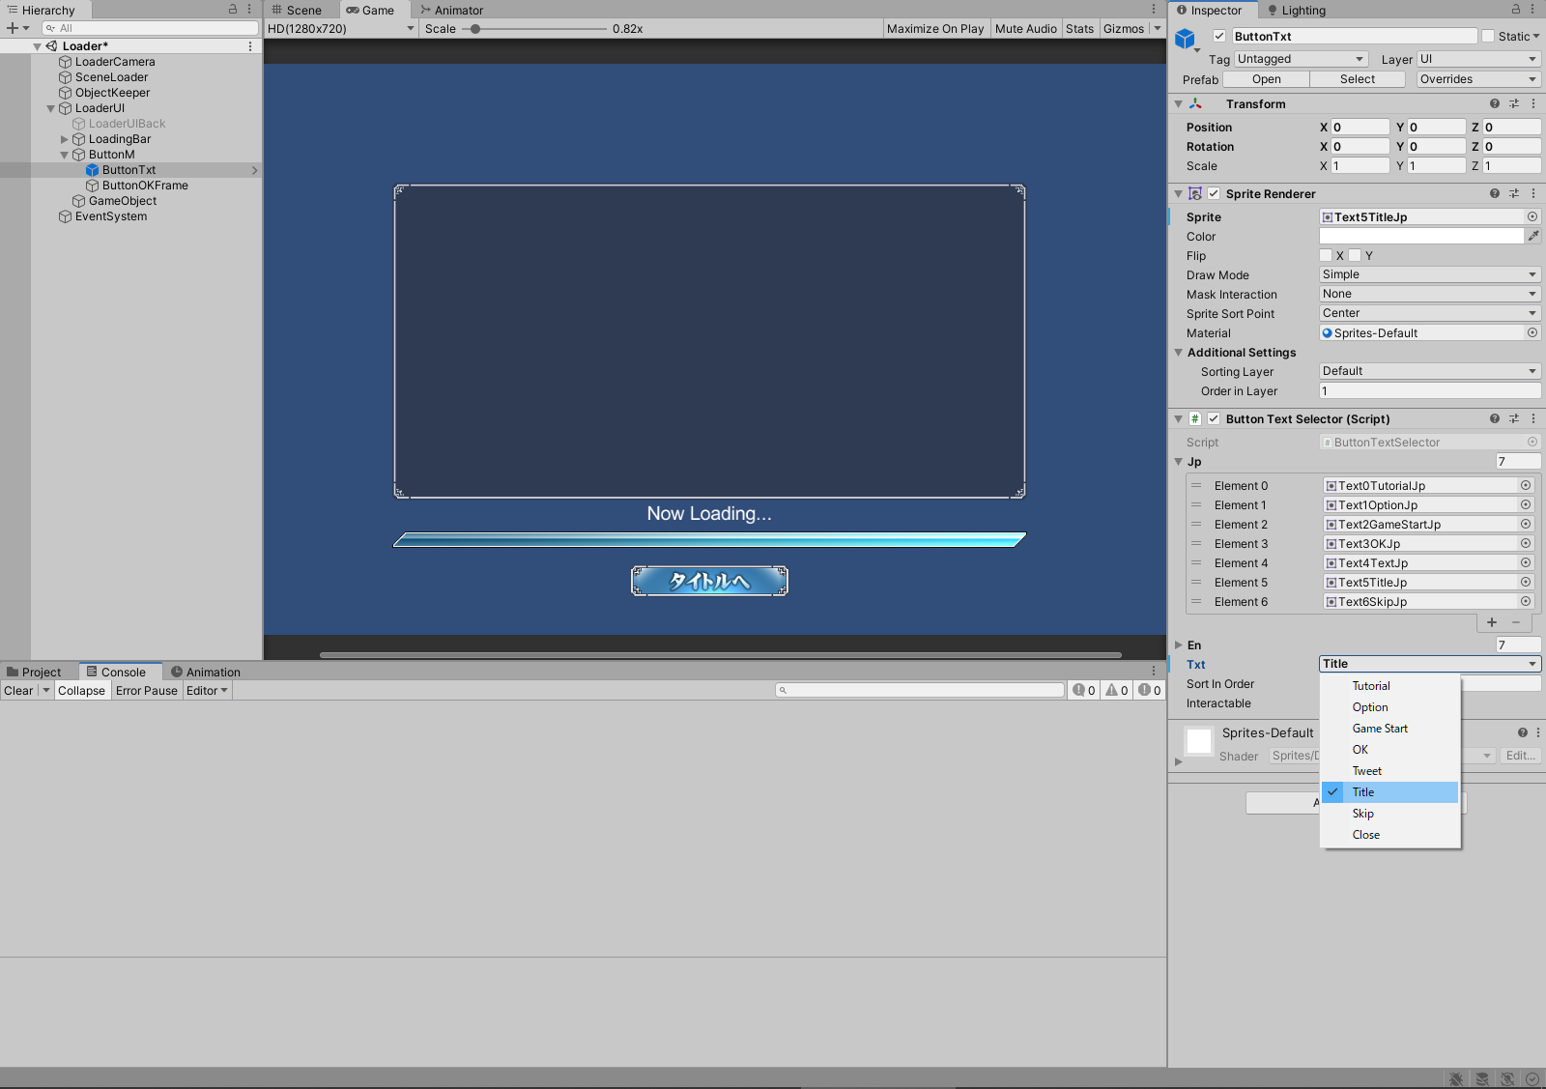
Task: Open the Loader scene kebab menu
Action: [250, 45]
